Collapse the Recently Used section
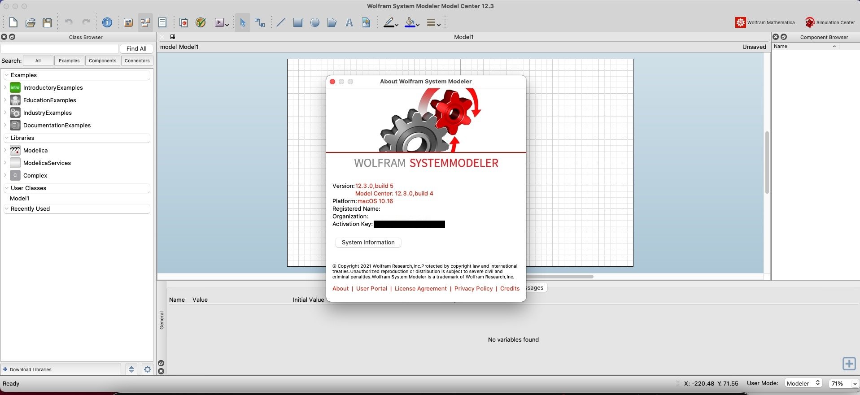Image resolution: width=860 pixels, height=395 pixels. pos(7,208)
